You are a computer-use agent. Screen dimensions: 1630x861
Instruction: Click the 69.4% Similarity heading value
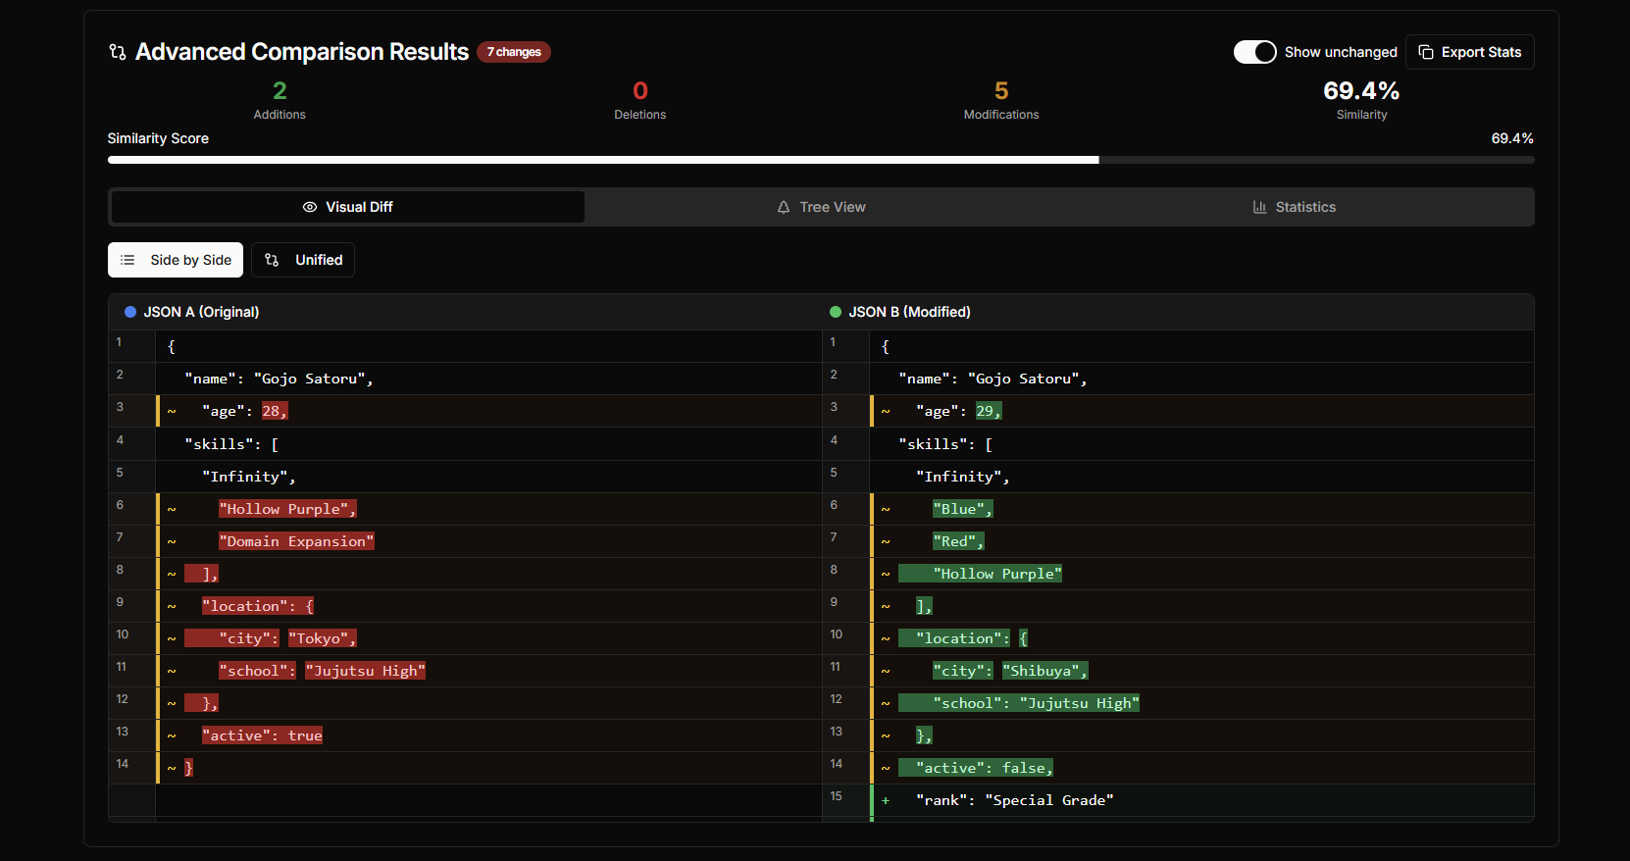[x=1361, y=91]
